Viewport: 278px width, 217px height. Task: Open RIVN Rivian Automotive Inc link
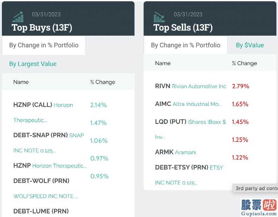(x=191, y=86)
